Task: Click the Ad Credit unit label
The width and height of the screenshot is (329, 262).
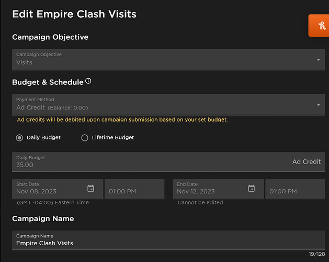Action: 306,162
